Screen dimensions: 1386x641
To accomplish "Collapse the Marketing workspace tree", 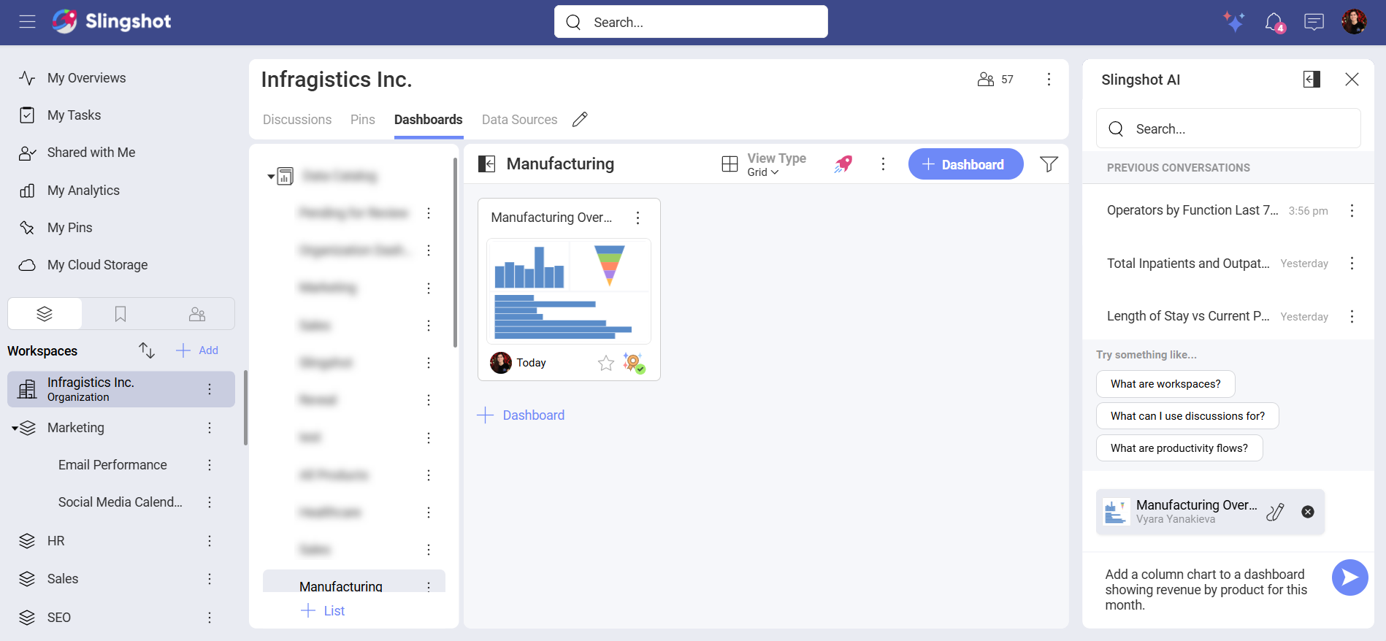I will click(x=15, y=429).
